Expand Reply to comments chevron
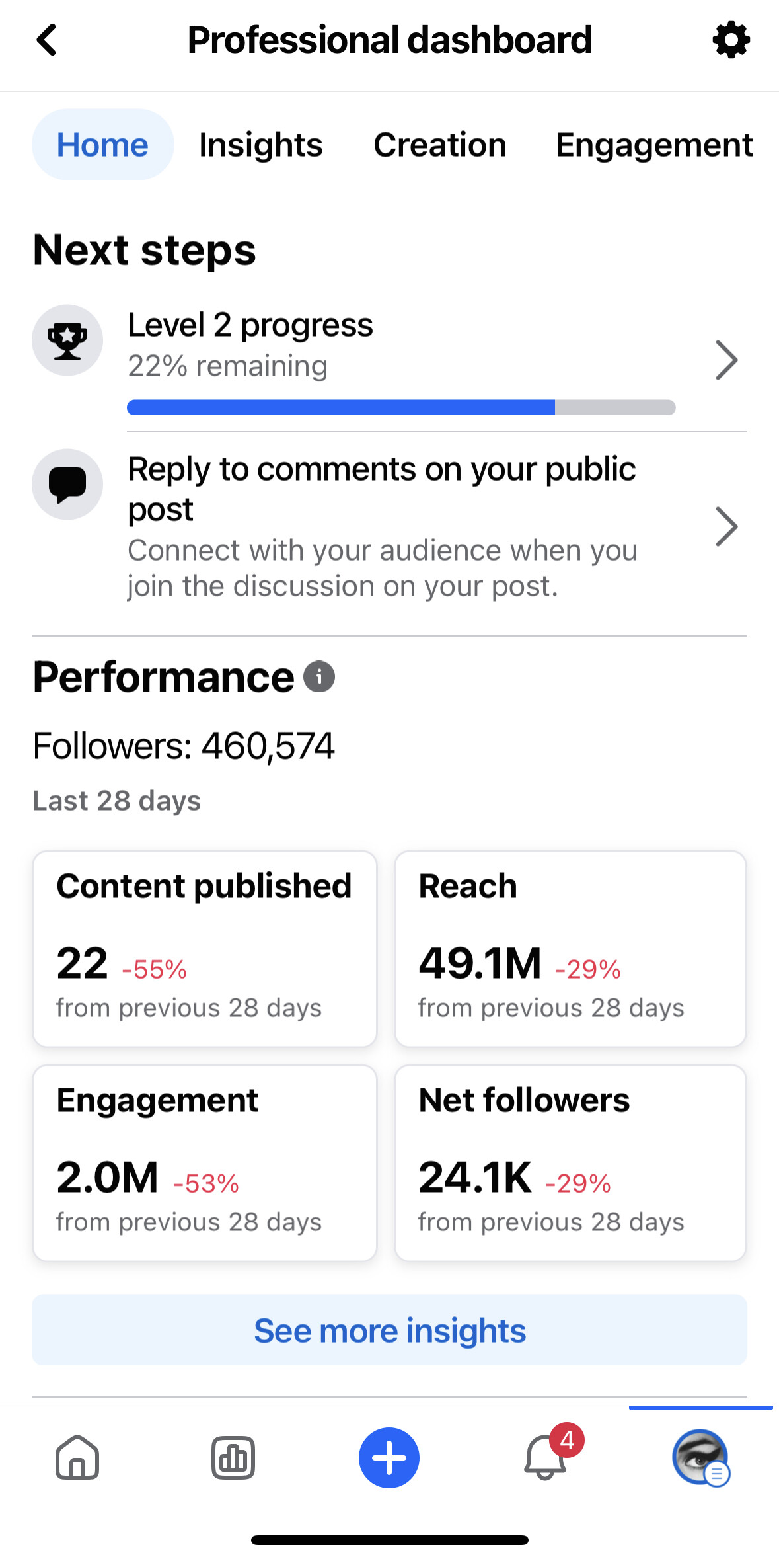 coord(726,527)
